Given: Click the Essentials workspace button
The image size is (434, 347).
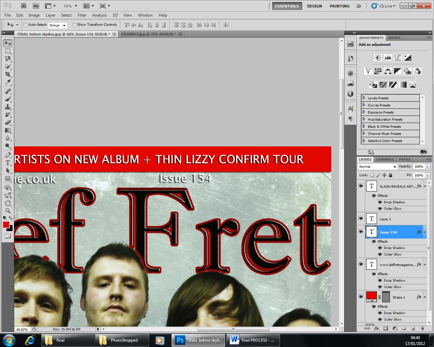Looking at the screenshot, I should tap(287, 6).
